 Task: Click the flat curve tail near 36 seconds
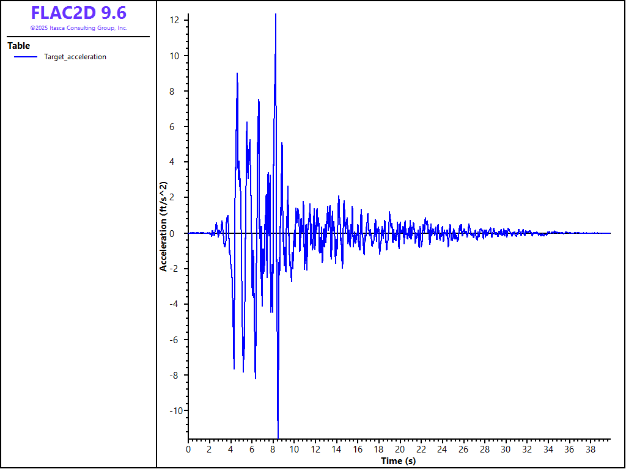(x=569, y=233)
